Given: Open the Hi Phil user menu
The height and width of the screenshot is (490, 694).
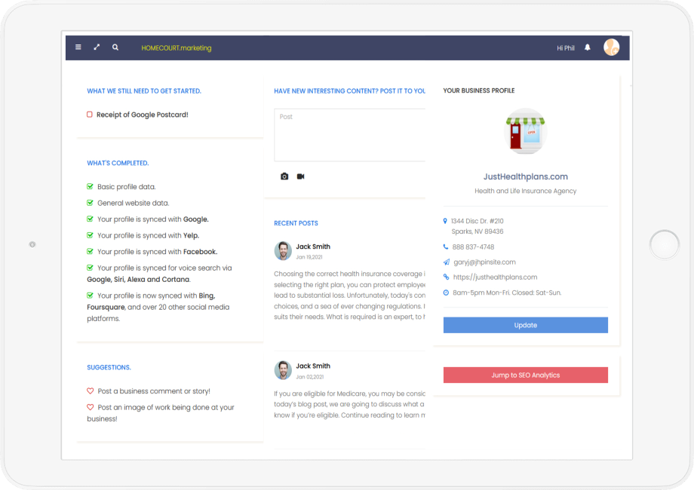Looking at the screenshot, I should coord(565,48).
